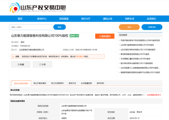Open recommended project 山东芯超生物科技 5.554%国有股权
169x120 pixels.
tap(138, 50)
